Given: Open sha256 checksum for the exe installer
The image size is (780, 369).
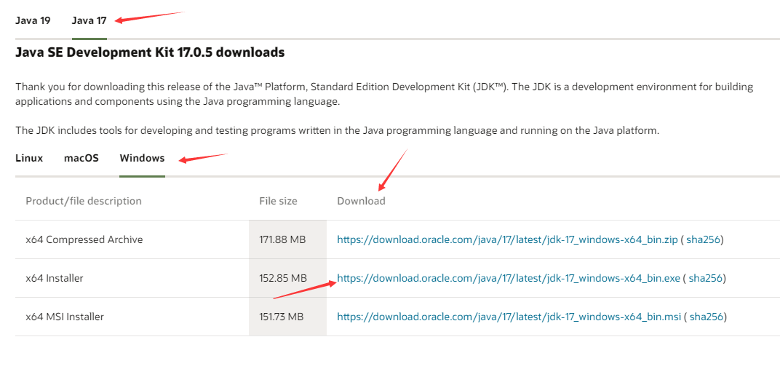Looking at the screenshot, I should click(705, 278).
